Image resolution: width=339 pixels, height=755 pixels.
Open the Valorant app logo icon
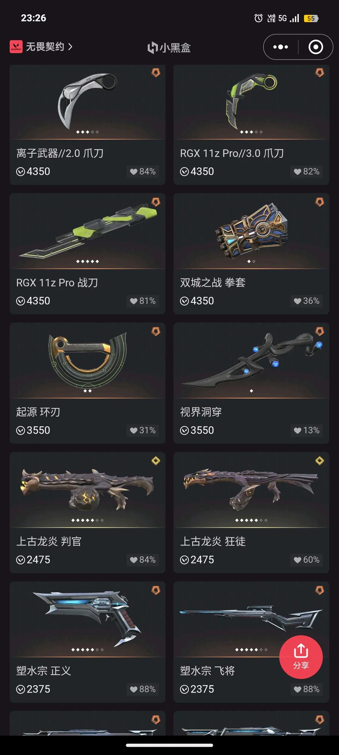point(16,47)
